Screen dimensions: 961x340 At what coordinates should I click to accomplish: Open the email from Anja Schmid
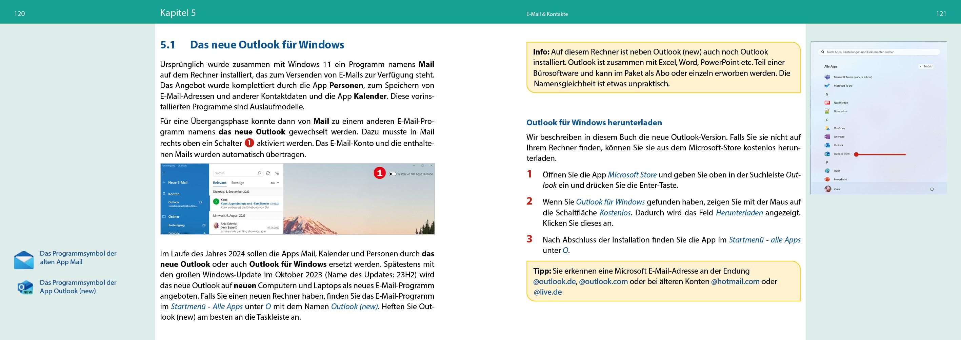(x=246, y=228)
